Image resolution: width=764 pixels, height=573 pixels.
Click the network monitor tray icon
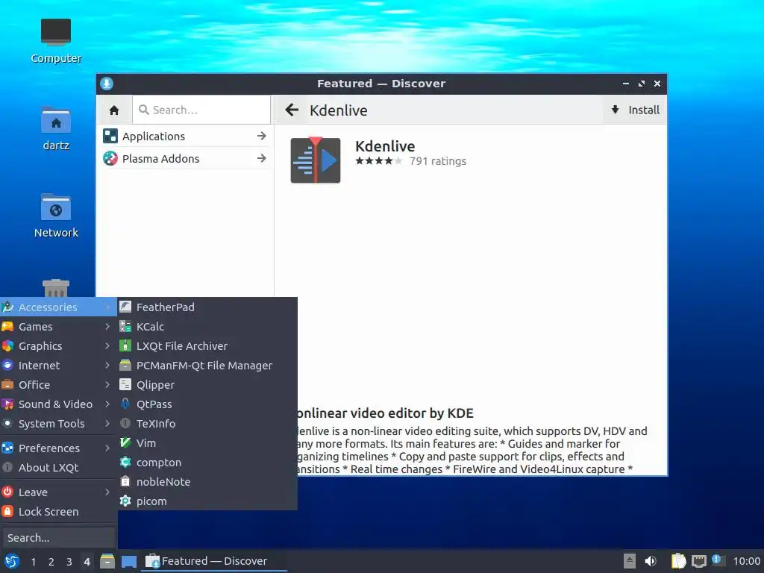point(699,561)
